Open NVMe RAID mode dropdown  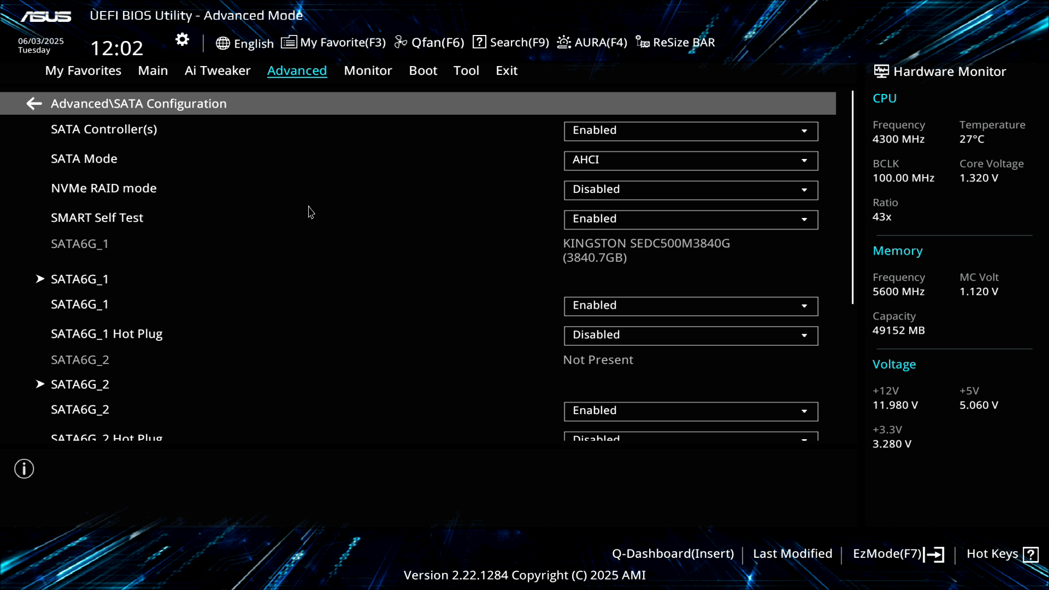[x=691, y=190]
